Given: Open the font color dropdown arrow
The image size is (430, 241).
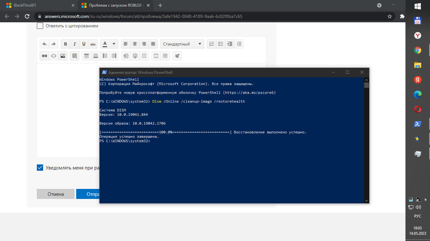Looking at the screenshot, I should click(114, 44).
